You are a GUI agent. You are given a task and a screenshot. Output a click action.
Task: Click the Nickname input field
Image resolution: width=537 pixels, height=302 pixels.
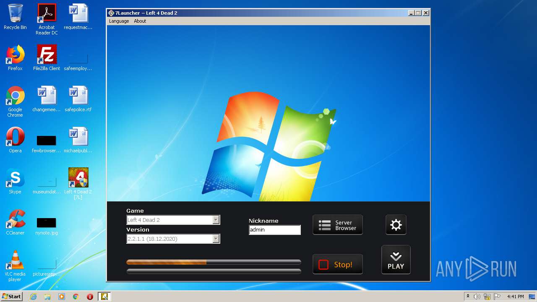[274, 230]
